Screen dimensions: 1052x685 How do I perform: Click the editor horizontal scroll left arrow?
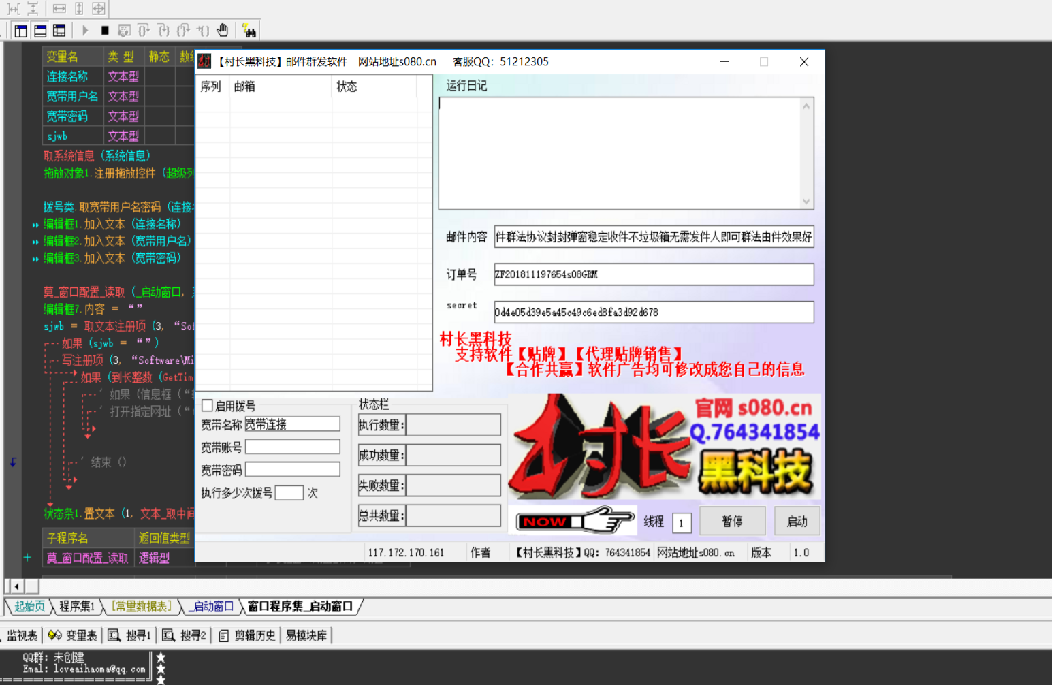[16, 586]
